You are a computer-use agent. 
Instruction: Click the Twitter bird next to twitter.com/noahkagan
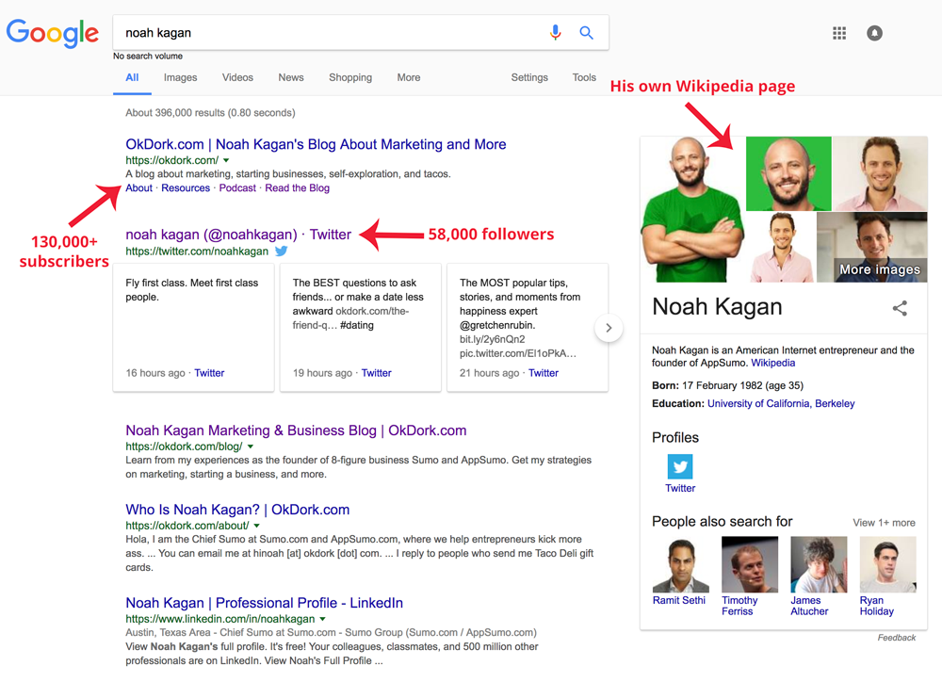[281, 252]
